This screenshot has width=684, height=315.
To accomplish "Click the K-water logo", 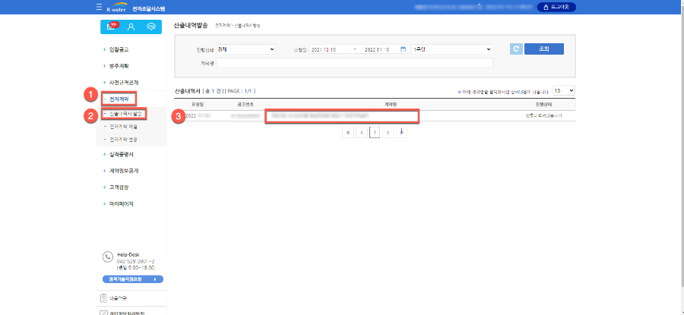I will point(116,8).
